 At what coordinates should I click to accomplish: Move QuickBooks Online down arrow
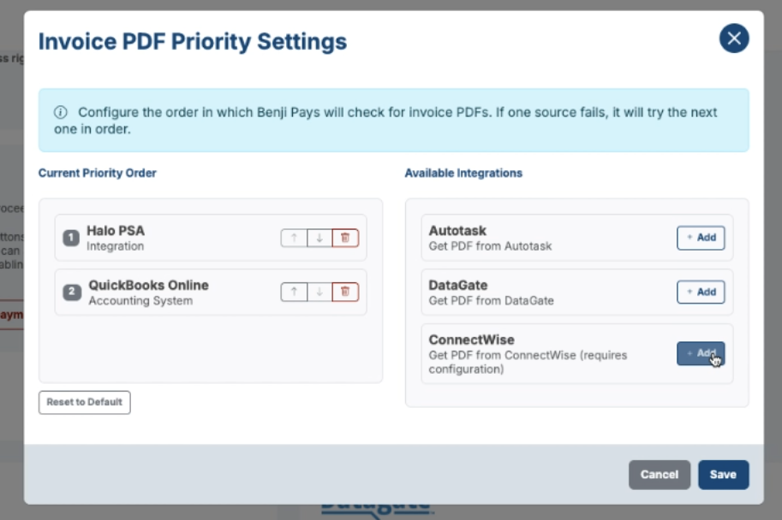(319, 292)
